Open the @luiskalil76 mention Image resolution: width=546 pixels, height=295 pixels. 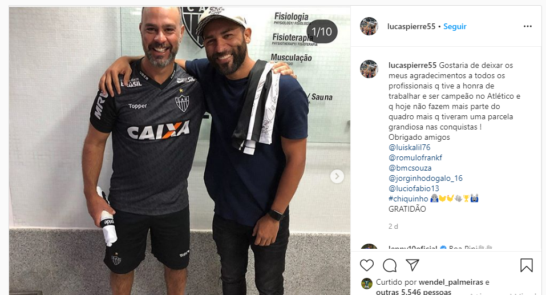[410, 147]
